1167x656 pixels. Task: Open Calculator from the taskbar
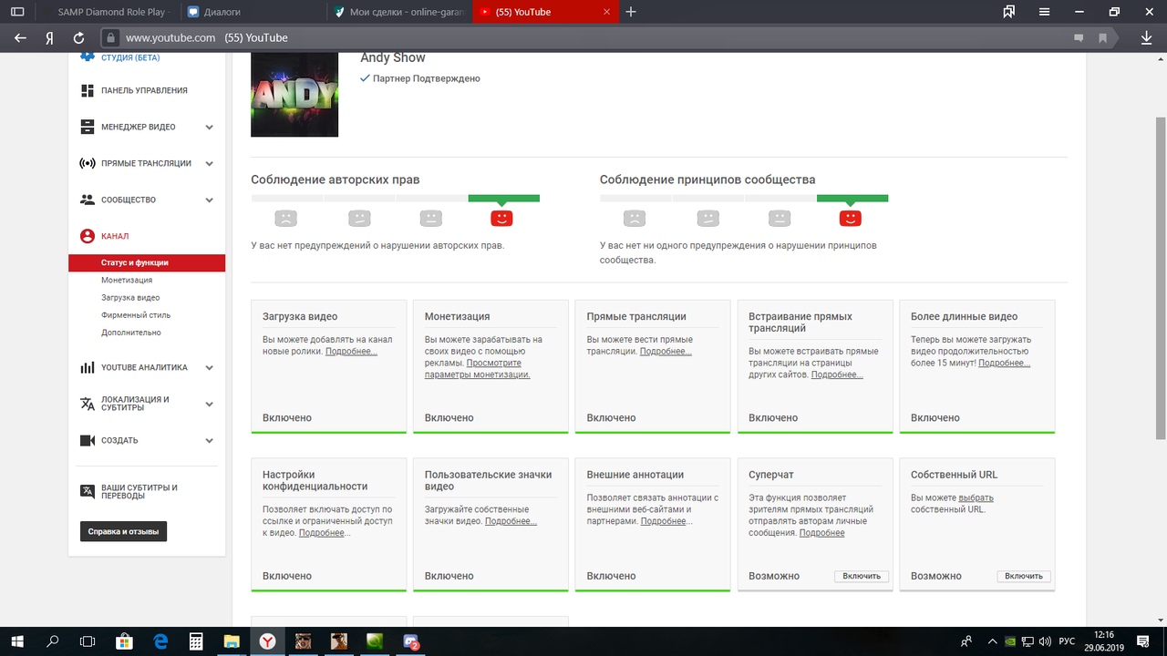195,641
